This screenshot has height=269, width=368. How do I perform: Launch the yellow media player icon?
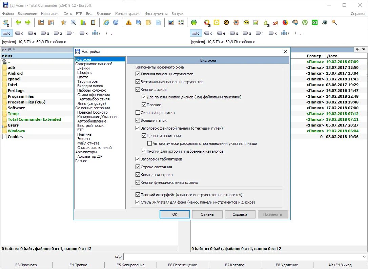pyautogui.click(x=217, y=22)
